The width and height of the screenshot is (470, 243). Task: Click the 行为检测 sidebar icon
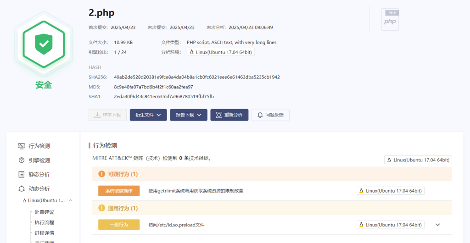(21, 146)
